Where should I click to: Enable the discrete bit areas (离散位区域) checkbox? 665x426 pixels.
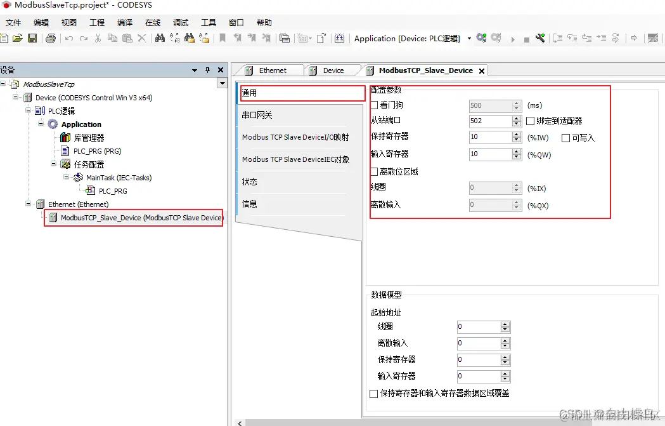tap(374, 171)
